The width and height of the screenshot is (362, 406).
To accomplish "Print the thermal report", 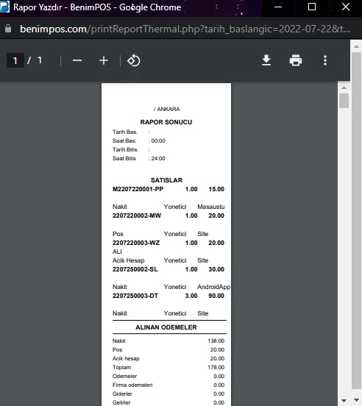I will tap(296, 60).
